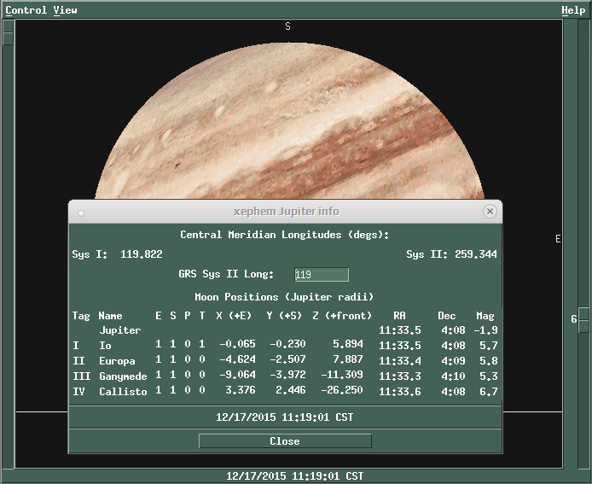Click Ganymede's Z value -11.309
This screenshot has height=484, width=592.
(x=342, y=375)
